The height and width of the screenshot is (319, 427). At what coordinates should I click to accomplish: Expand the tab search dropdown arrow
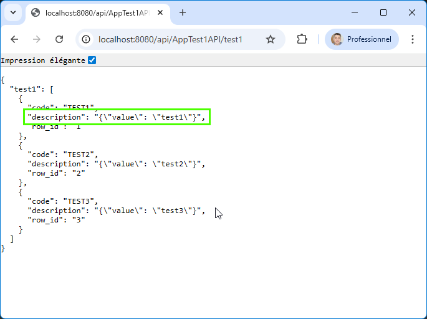point(12,12)
